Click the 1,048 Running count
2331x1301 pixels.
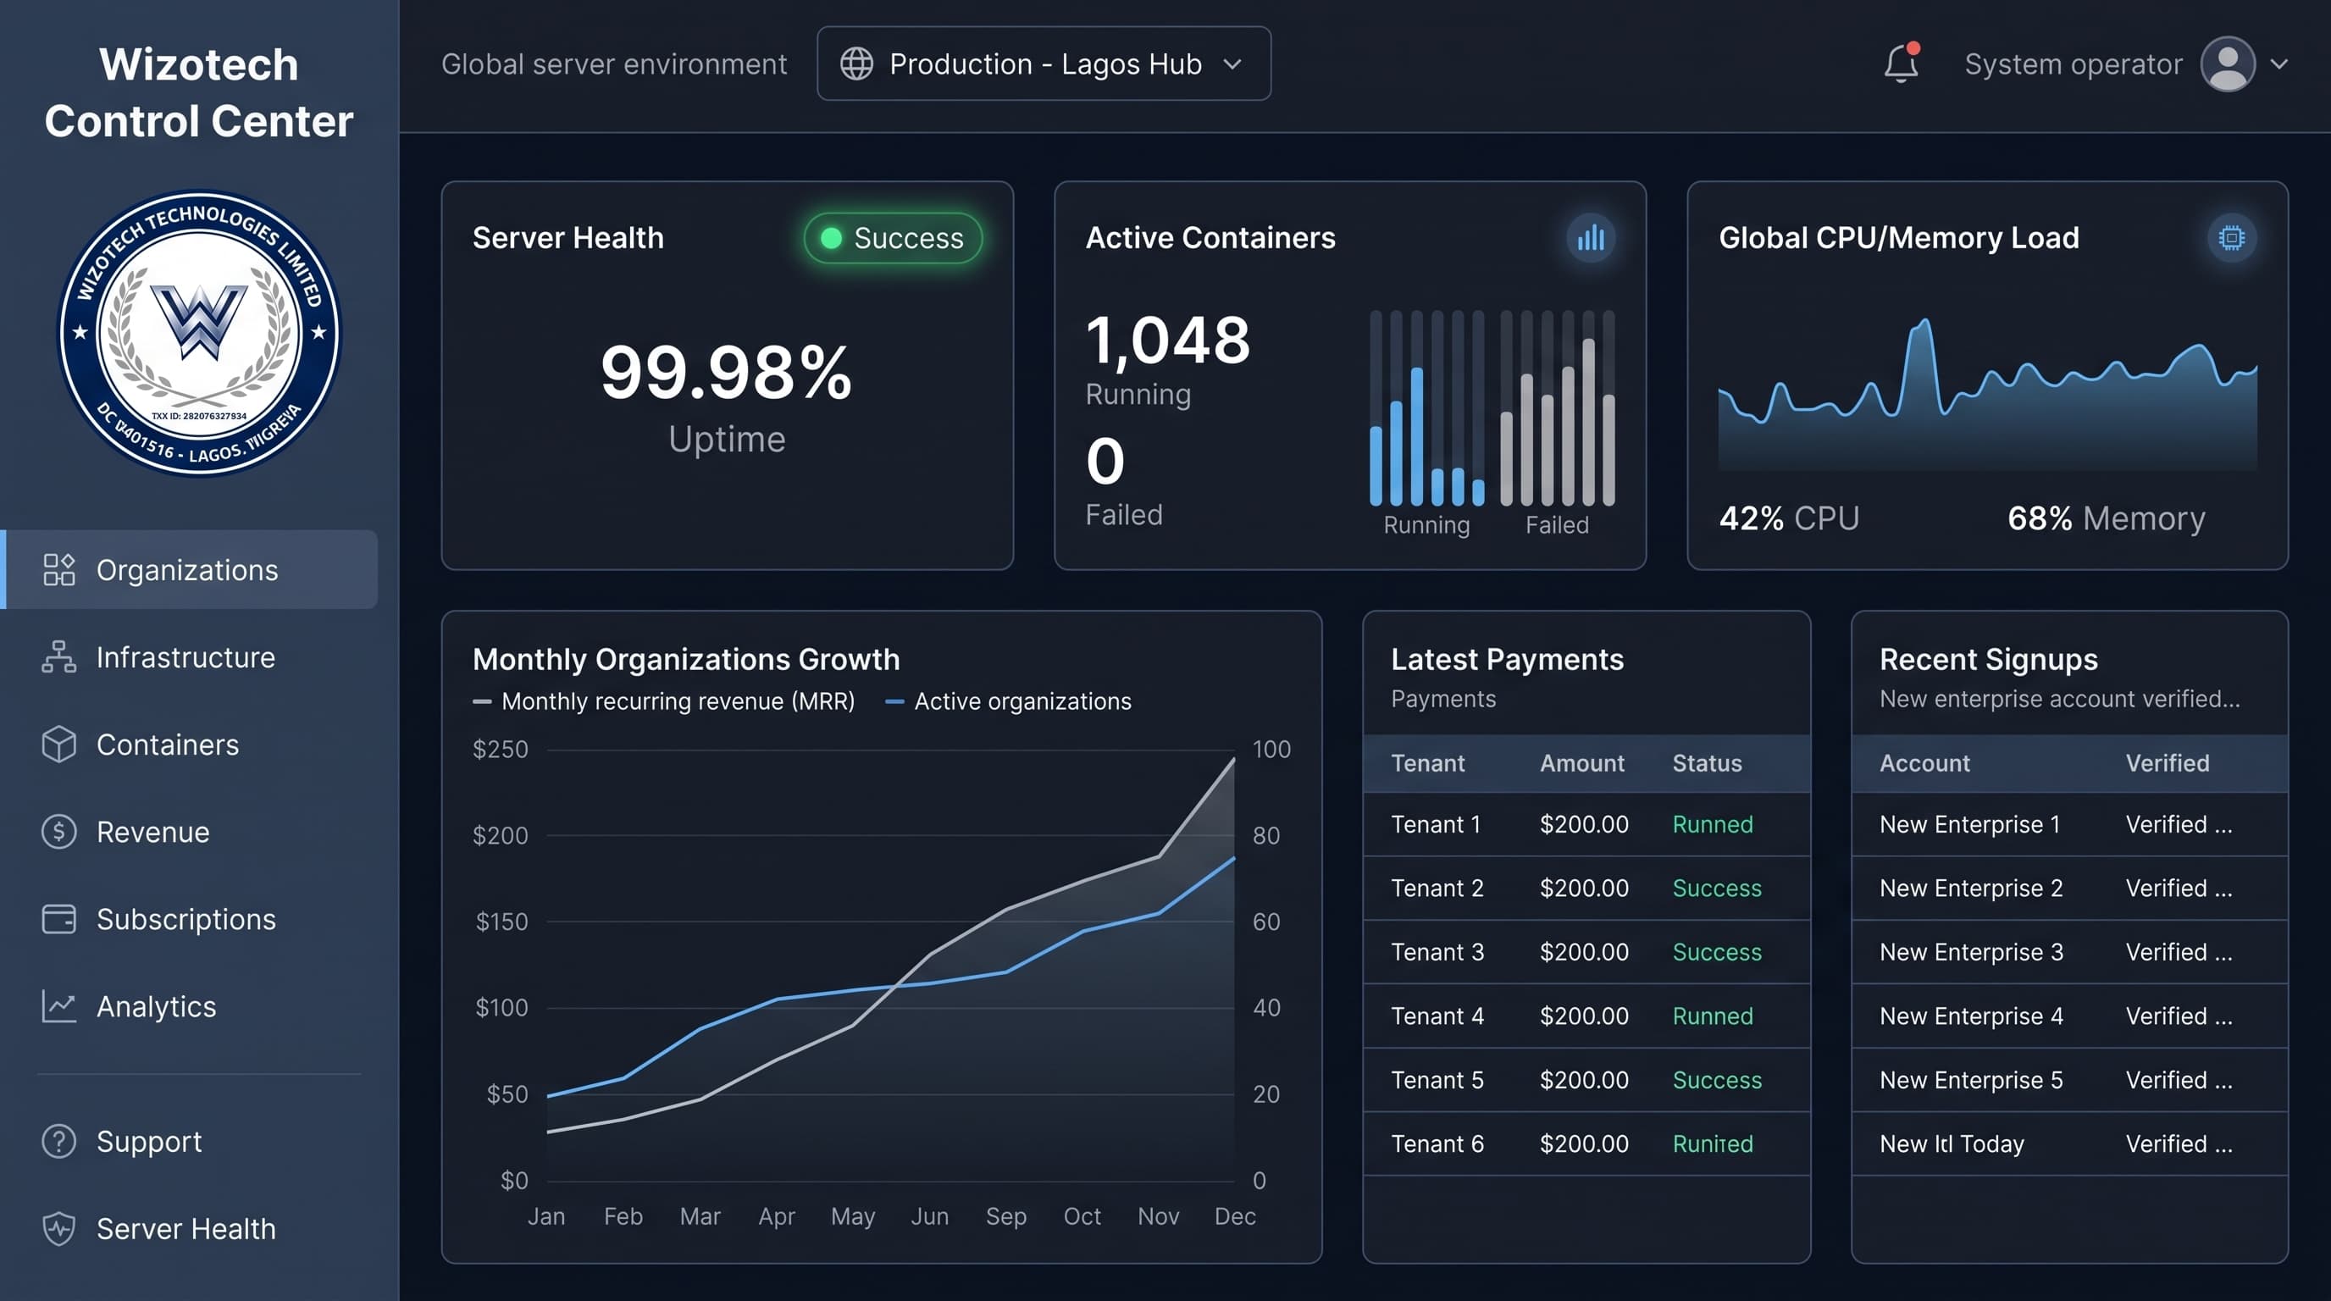tap(1167, 341)
